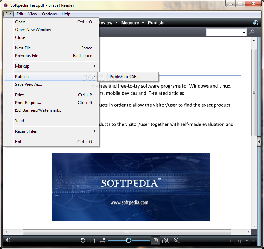Select the zoom region tool

tap(166, 240)
